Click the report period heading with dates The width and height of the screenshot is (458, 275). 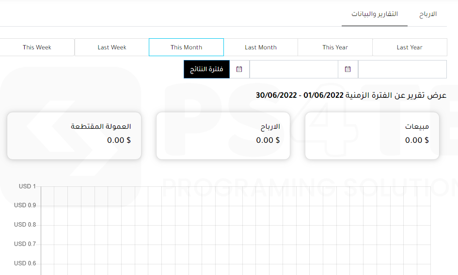point(351,95)
